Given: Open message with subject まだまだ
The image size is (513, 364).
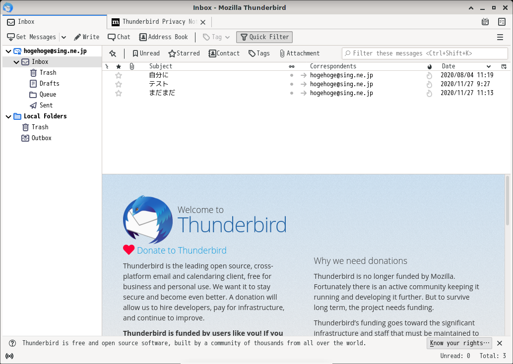Looking at the screenshot, I should 162,93.
